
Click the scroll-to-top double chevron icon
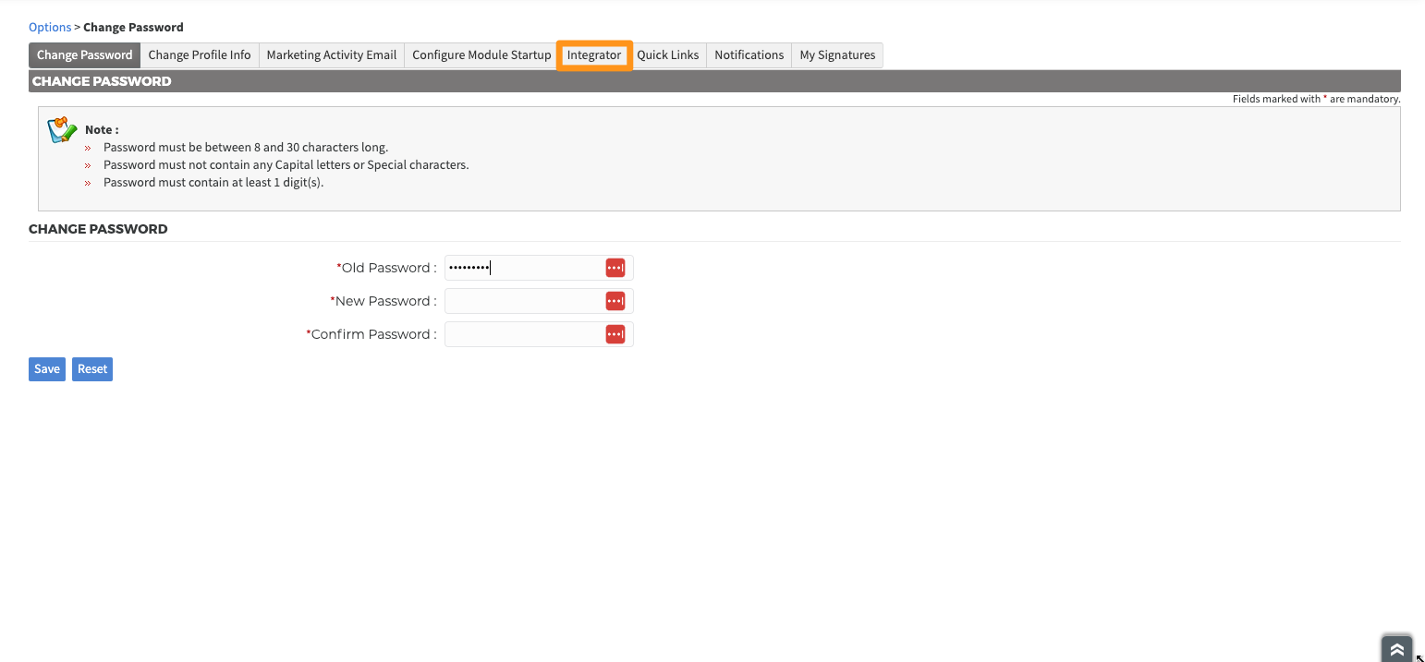(x=1396, y=649)
